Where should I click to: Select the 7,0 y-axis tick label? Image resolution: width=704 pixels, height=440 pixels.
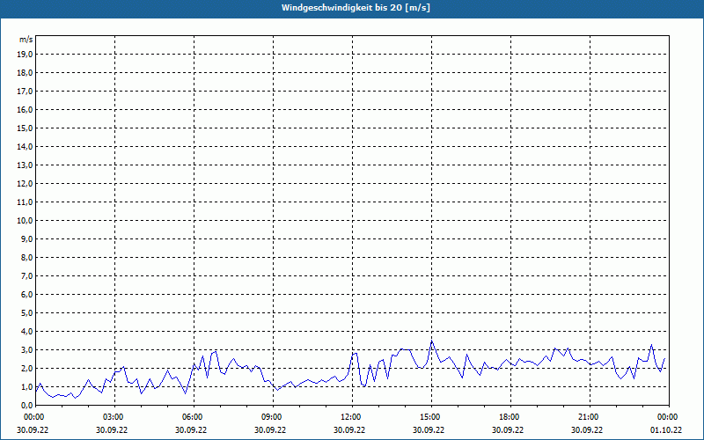click(x=28, y=276)
